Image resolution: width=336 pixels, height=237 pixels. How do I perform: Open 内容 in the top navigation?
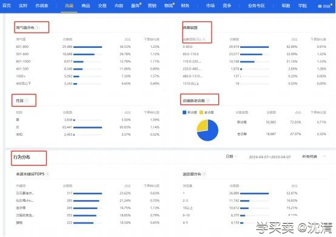tap(119, 5)
